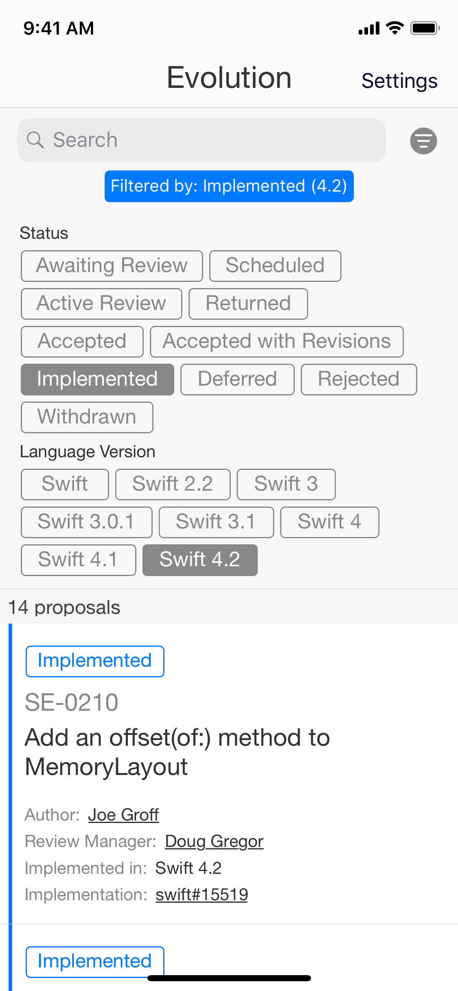Disable the Swift 4.2 version filter
458x991 pixels.
tap(200, 560)
